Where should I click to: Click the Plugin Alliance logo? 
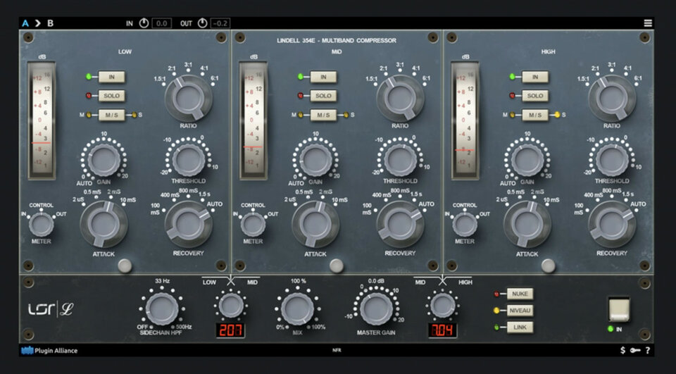(x=49, y=351)
